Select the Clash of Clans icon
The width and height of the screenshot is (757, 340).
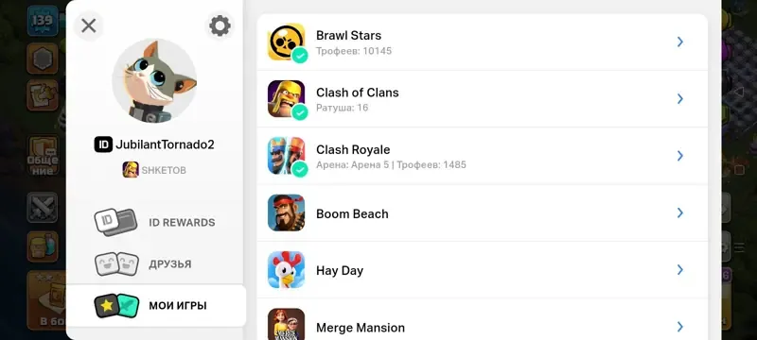pyautogui.click(x=287, y=99)
